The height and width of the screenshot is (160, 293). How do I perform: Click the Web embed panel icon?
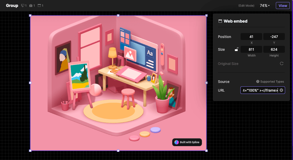[220, 21]
